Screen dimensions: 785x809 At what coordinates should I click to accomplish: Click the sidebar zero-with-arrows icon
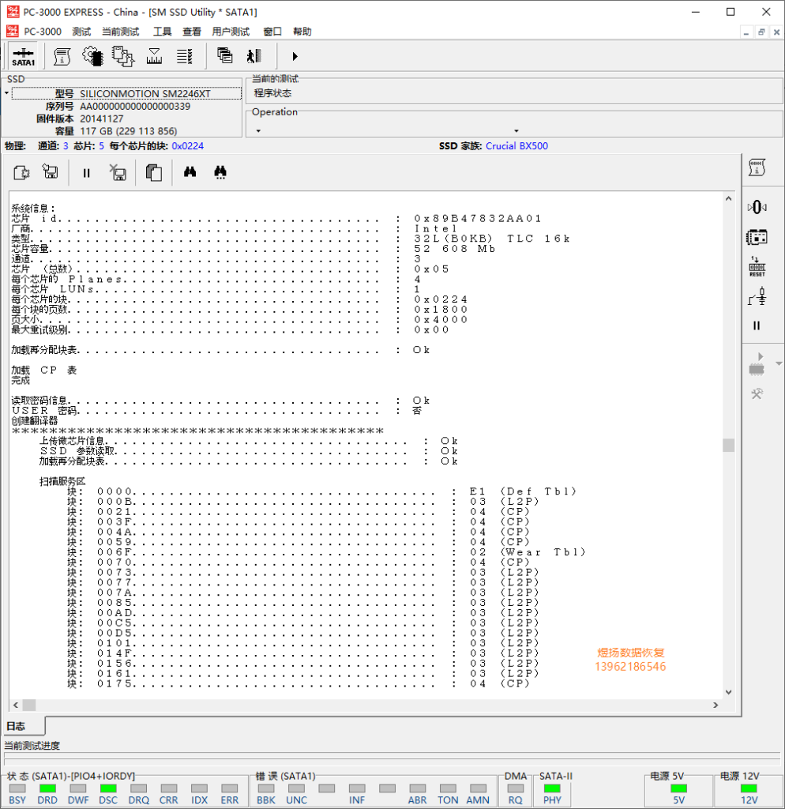(757, 208)
